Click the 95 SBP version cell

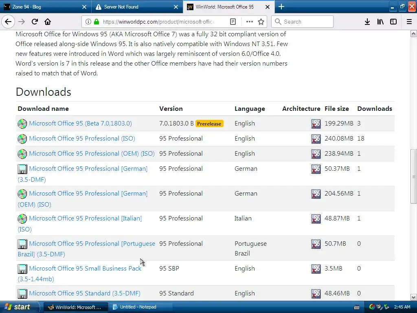[169, 268]
